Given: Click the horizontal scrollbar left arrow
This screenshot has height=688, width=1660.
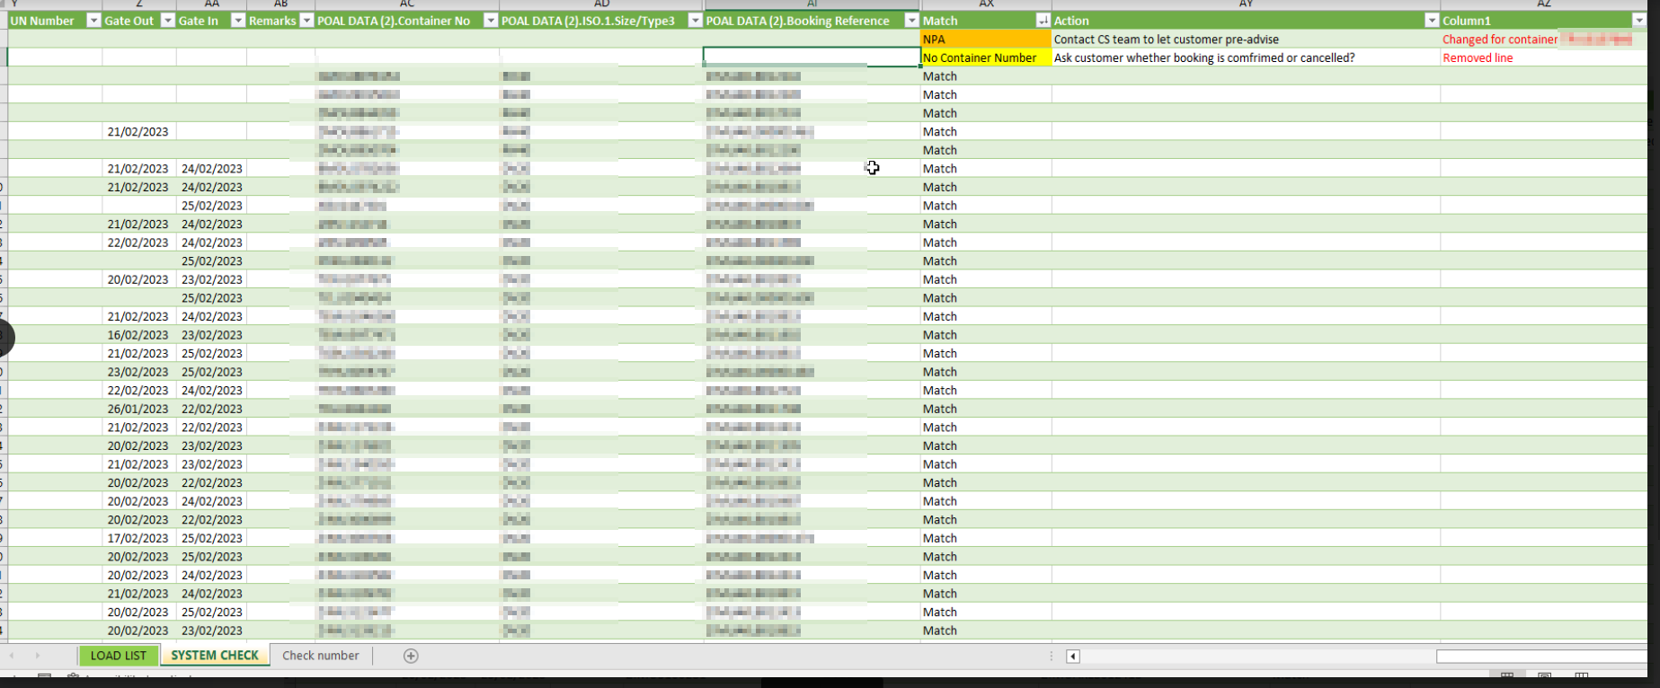Looking at the screenshot, I should tap(1072, 657).
